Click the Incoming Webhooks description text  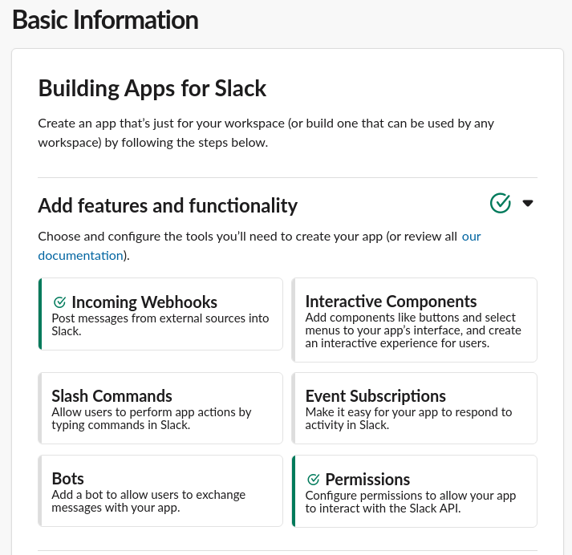tap(160, 325)
